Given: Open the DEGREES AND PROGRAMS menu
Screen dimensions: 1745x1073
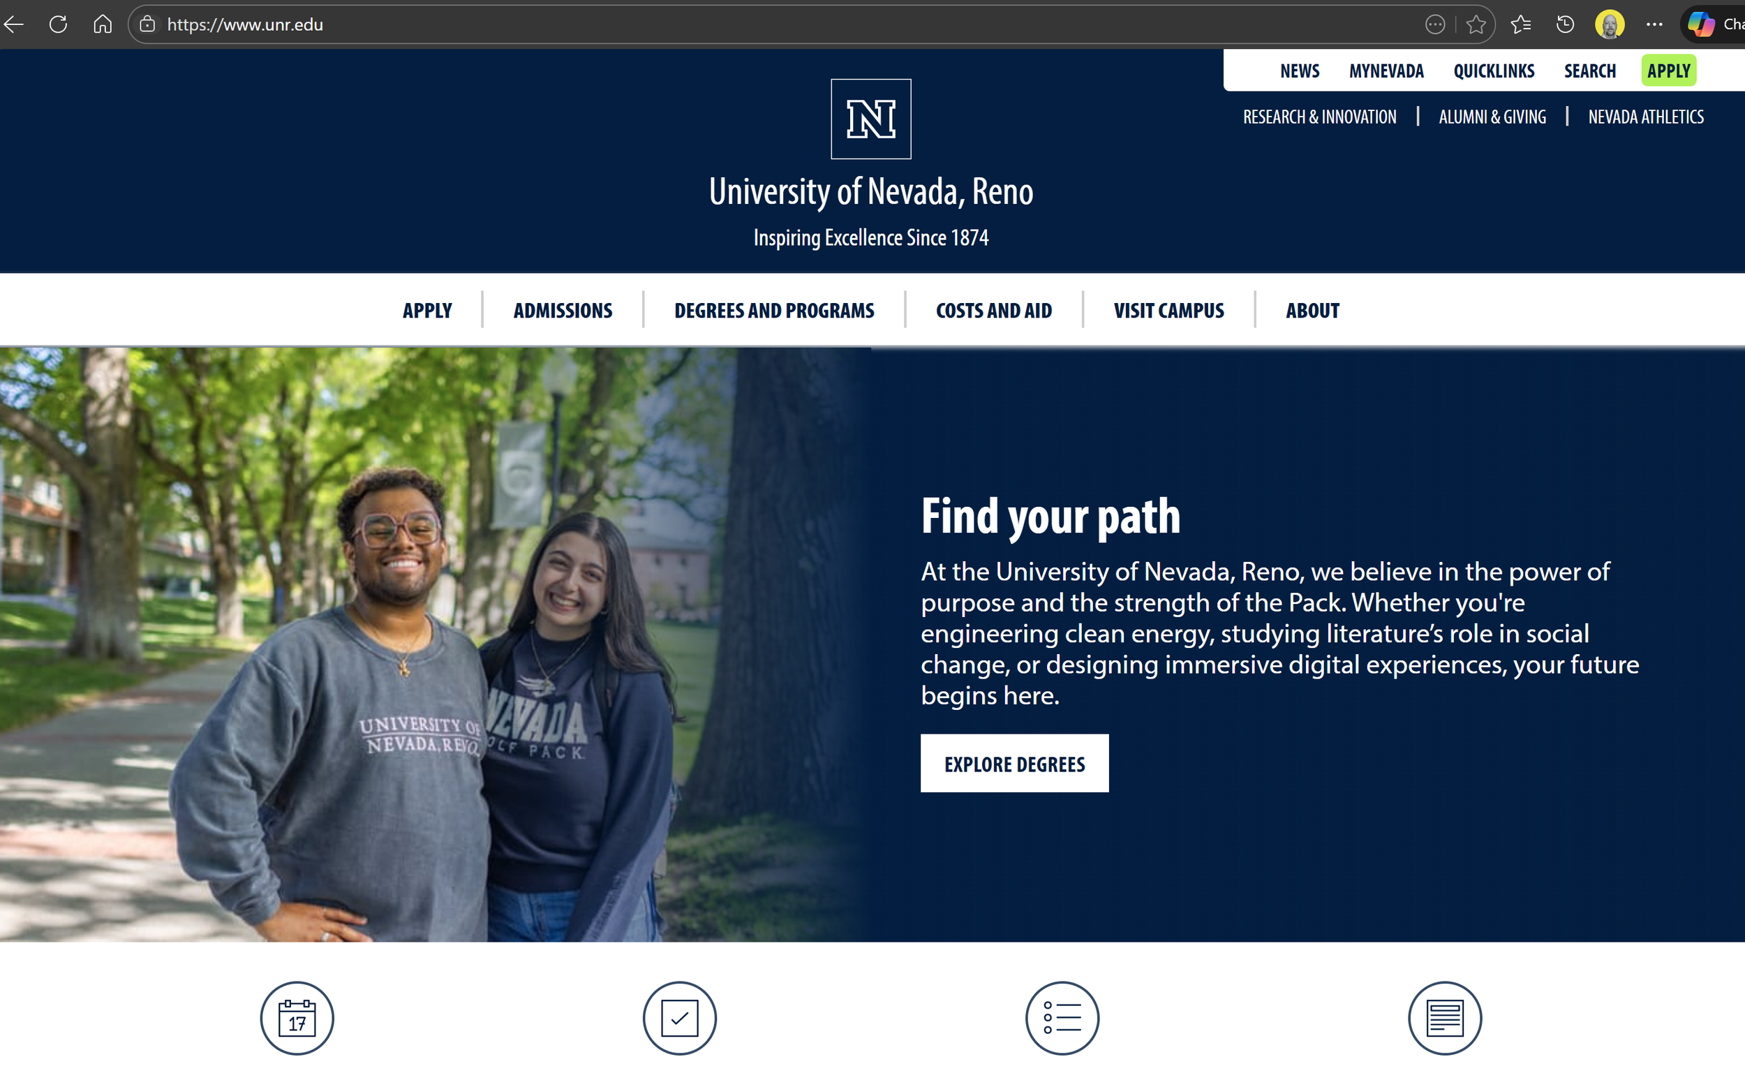Looking at the screenshot, I should [x=774, y=310].
